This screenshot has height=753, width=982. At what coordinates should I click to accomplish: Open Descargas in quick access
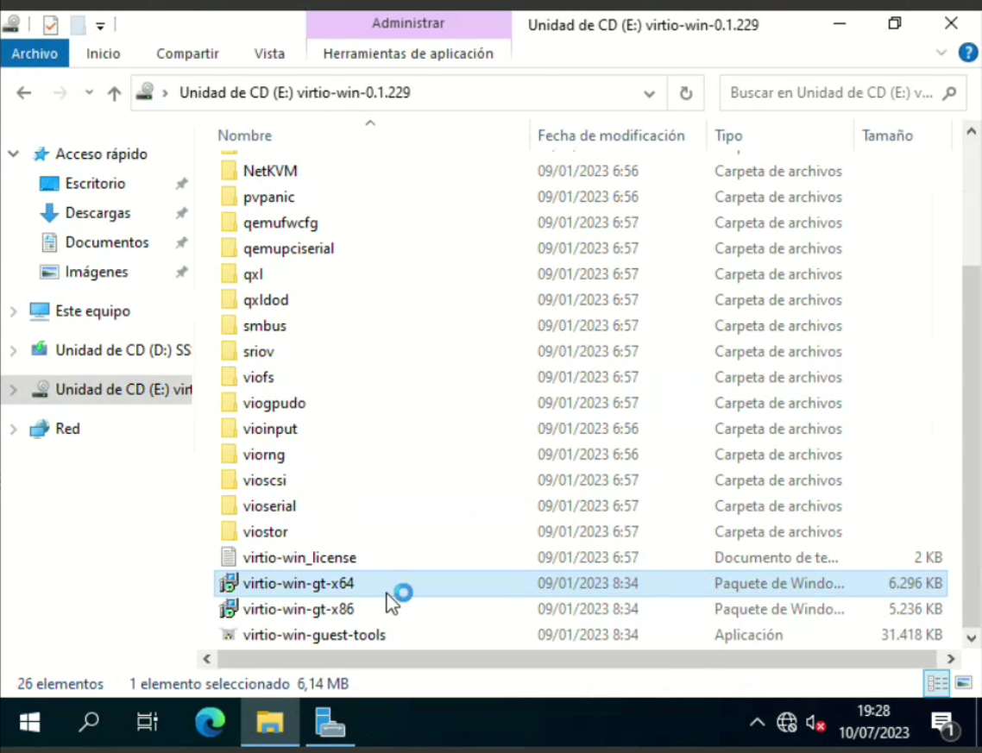click(x=98, y=213)
